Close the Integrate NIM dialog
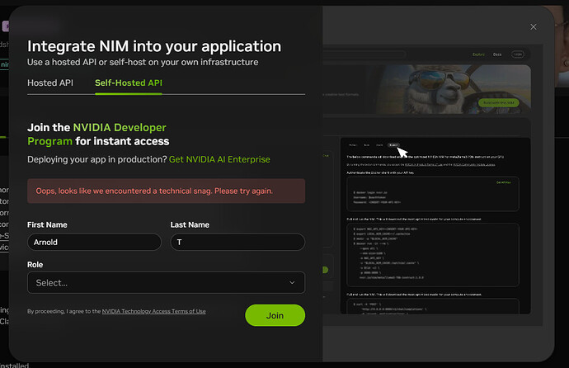This screenshot has height=368, width=569. (x=533, y=27)
